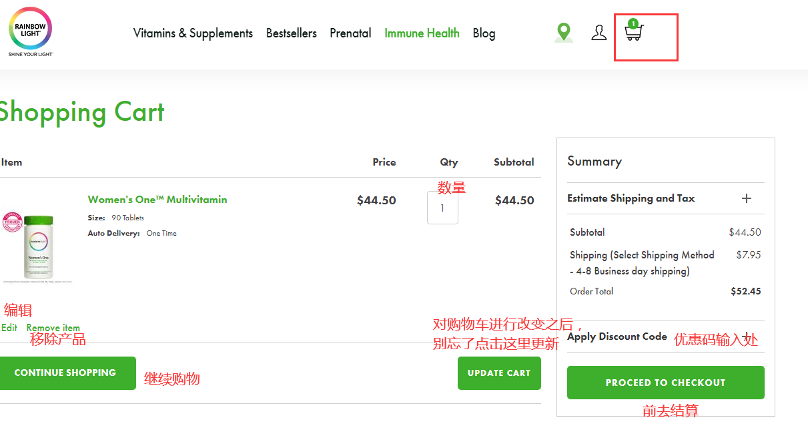Screen dimensions: 808x430
Task: Open the Prenatal category
Action: pyautogui.click(x=350, y=33)
